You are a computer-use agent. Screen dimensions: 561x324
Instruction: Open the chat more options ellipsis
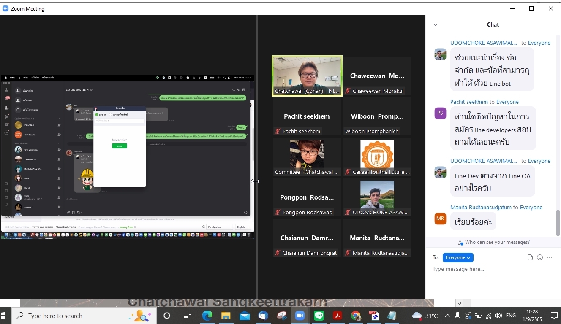coord(550,257)
